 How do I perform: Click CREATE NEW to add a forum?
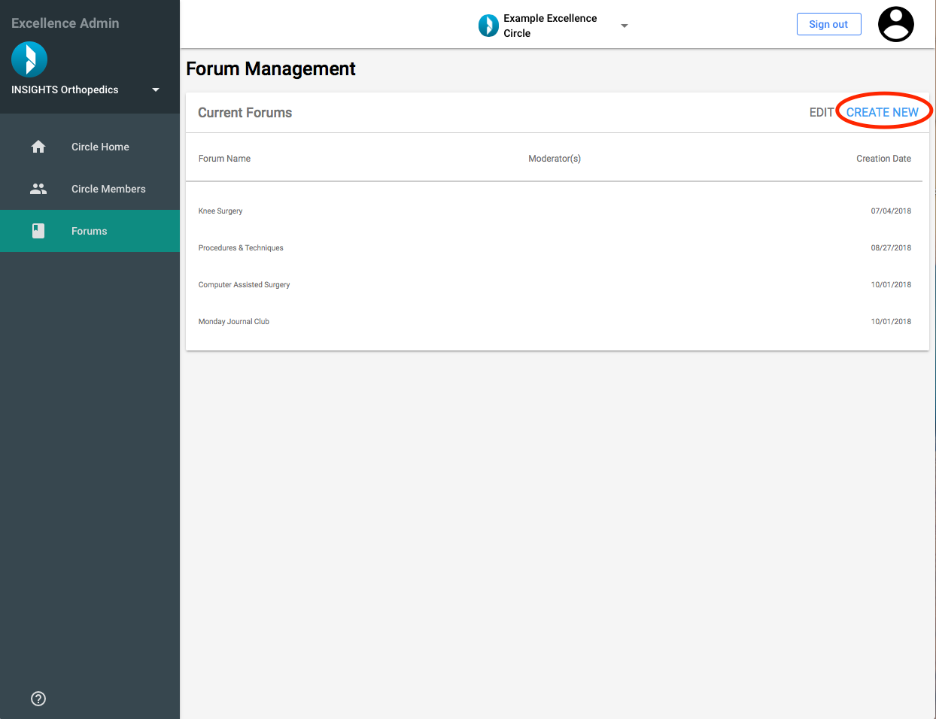tap(883, 112)
